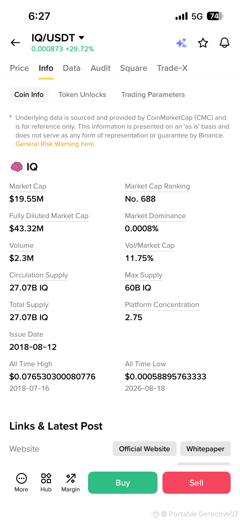This screenshot has height=521, width=240.
Task: Open the Audit tab
Action: click(101, 68)
